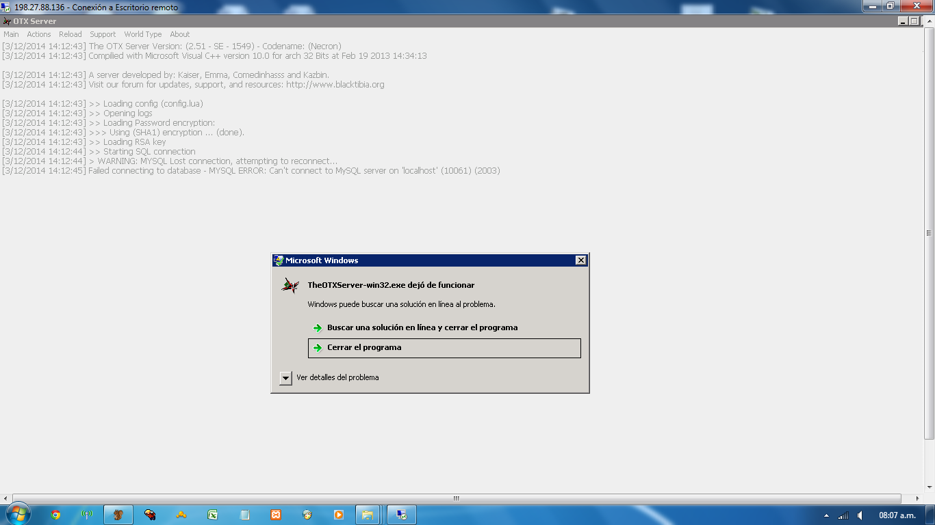This screenshot has height=525, width=935.
Task: Click the vertical scrollbar thumb
Action: (x=929, y=233)
